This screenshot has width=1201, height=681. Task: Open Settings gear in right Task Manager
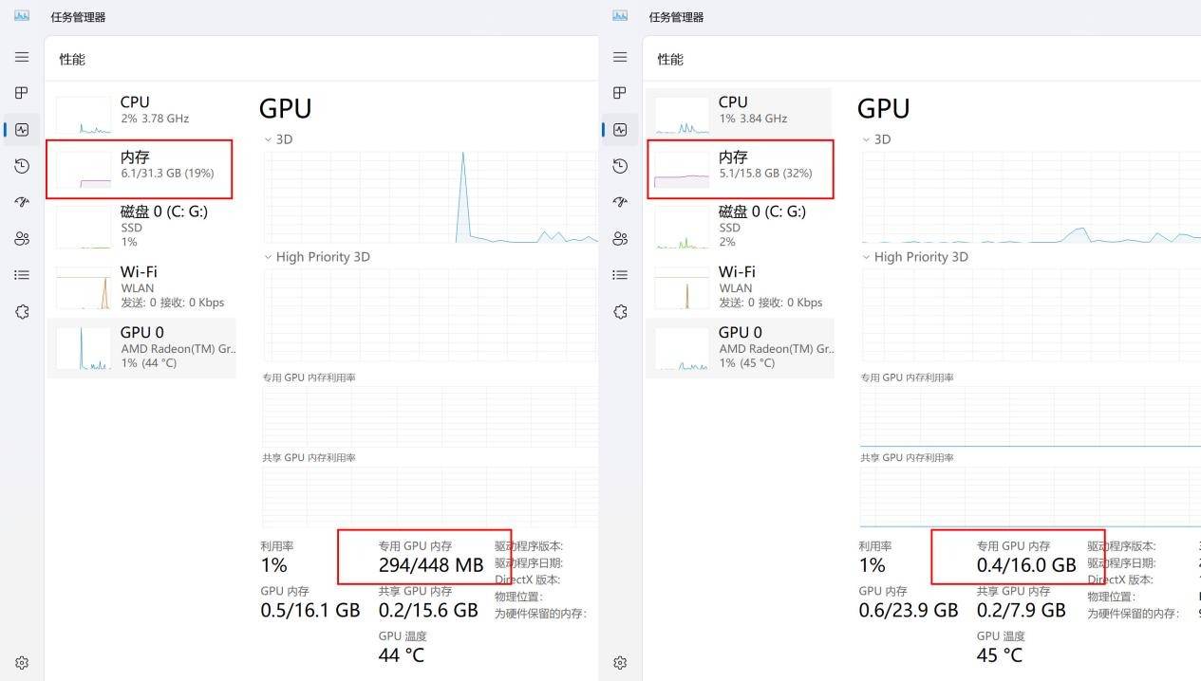pos(620,663)
